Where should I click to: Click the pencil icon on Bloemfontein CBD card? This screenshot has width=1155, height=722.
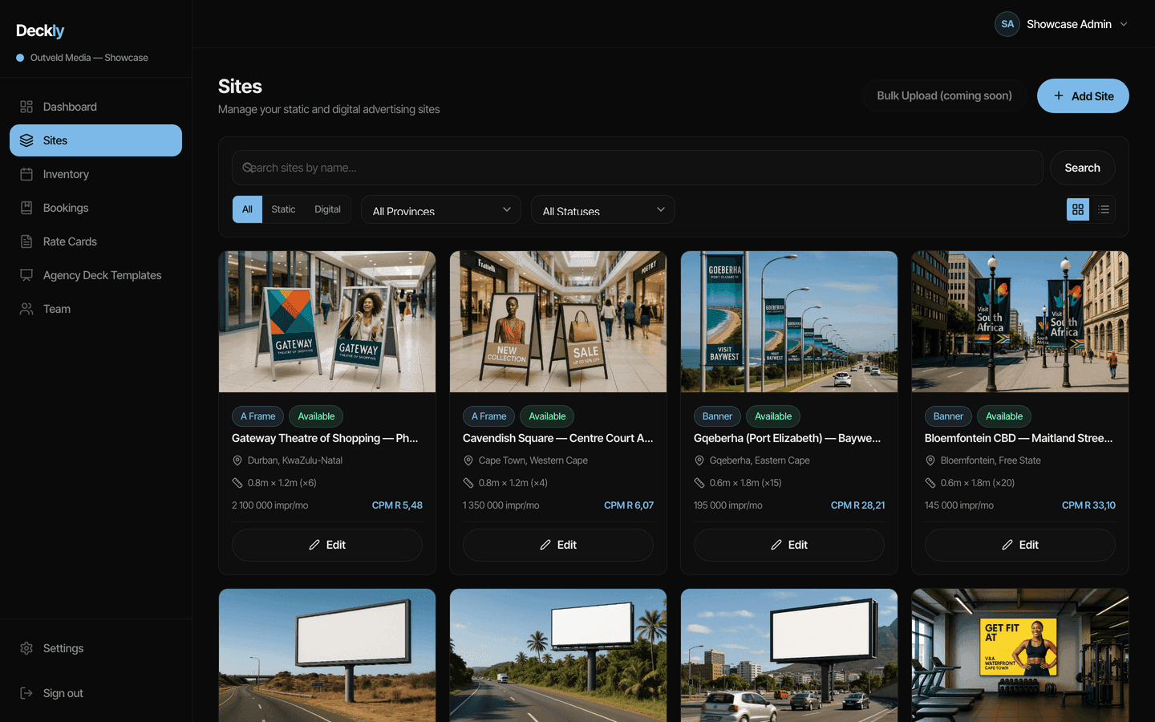click(x=1007, y=545)
